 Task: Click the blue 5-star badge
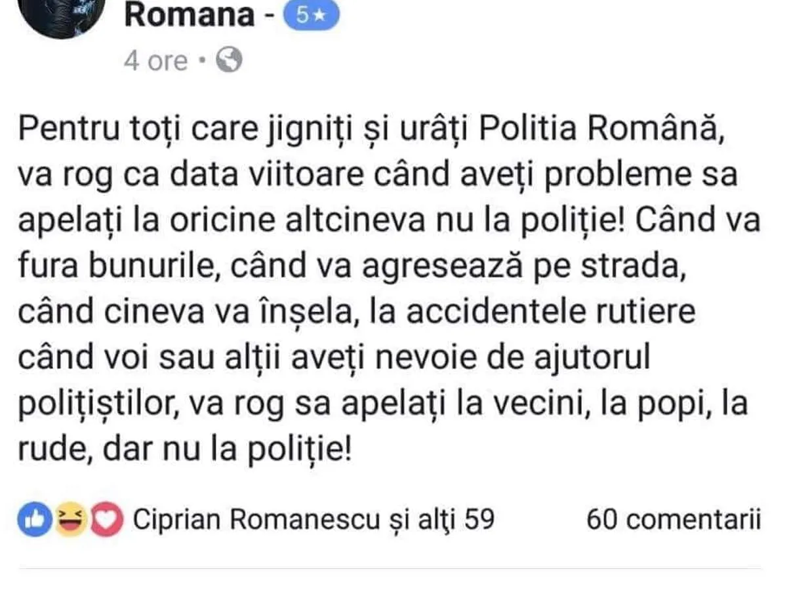pos(311,16)
